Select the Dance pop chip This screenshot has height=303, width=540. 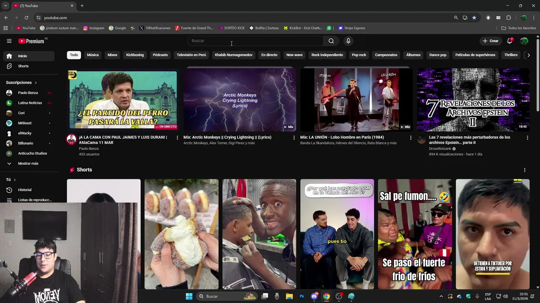pos(438,55)
